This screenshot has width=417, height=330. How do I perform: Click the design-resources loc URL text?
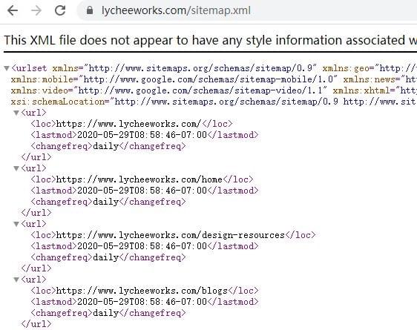(171, 235)
